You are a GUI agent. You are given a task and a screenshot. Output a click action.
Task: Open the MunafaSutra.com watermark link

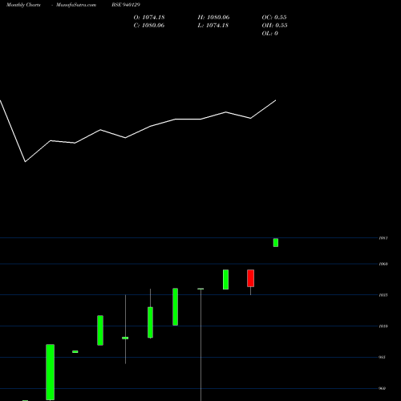76,5
